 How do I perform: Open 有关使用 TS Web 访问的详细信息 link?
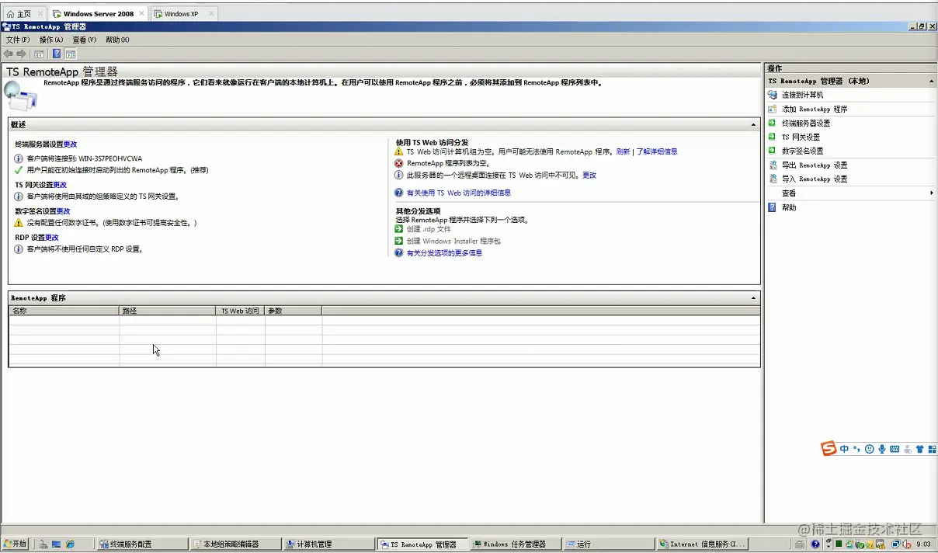(459, 193)
